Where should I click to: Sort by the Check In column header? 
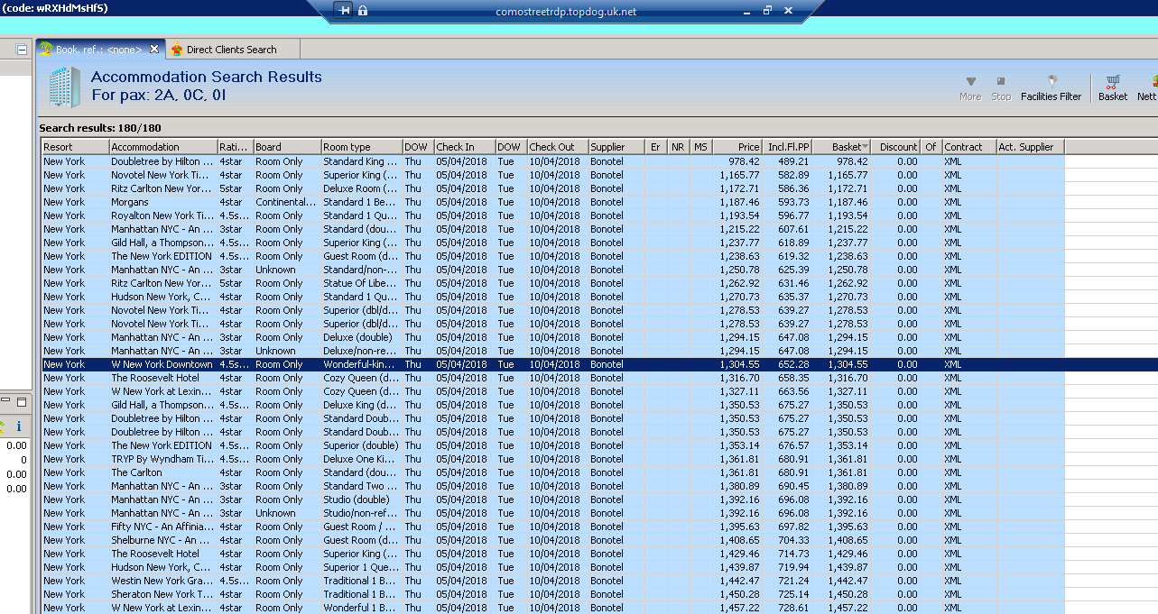coord(464,147)
